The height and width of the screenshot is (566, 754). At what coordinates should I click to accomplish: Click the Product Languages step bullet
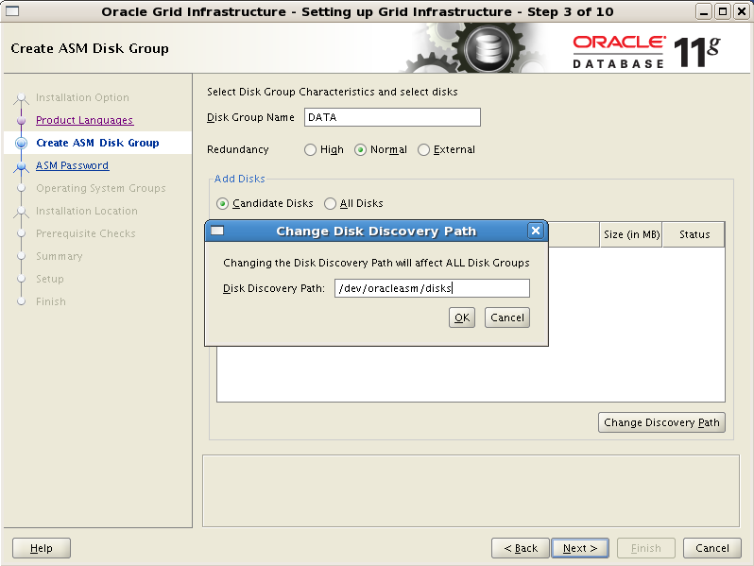(x=21, y=120)
